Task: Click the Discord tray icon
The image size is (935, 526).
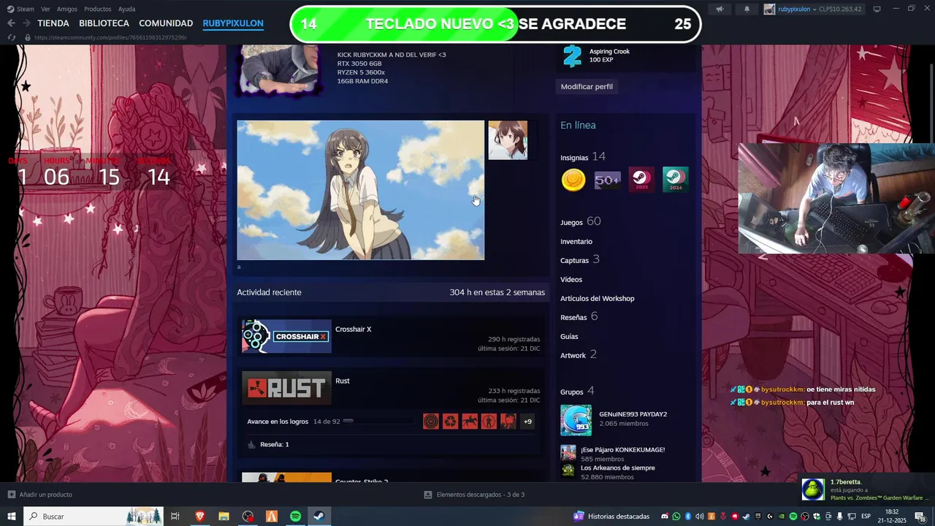Action: (664, 517)
